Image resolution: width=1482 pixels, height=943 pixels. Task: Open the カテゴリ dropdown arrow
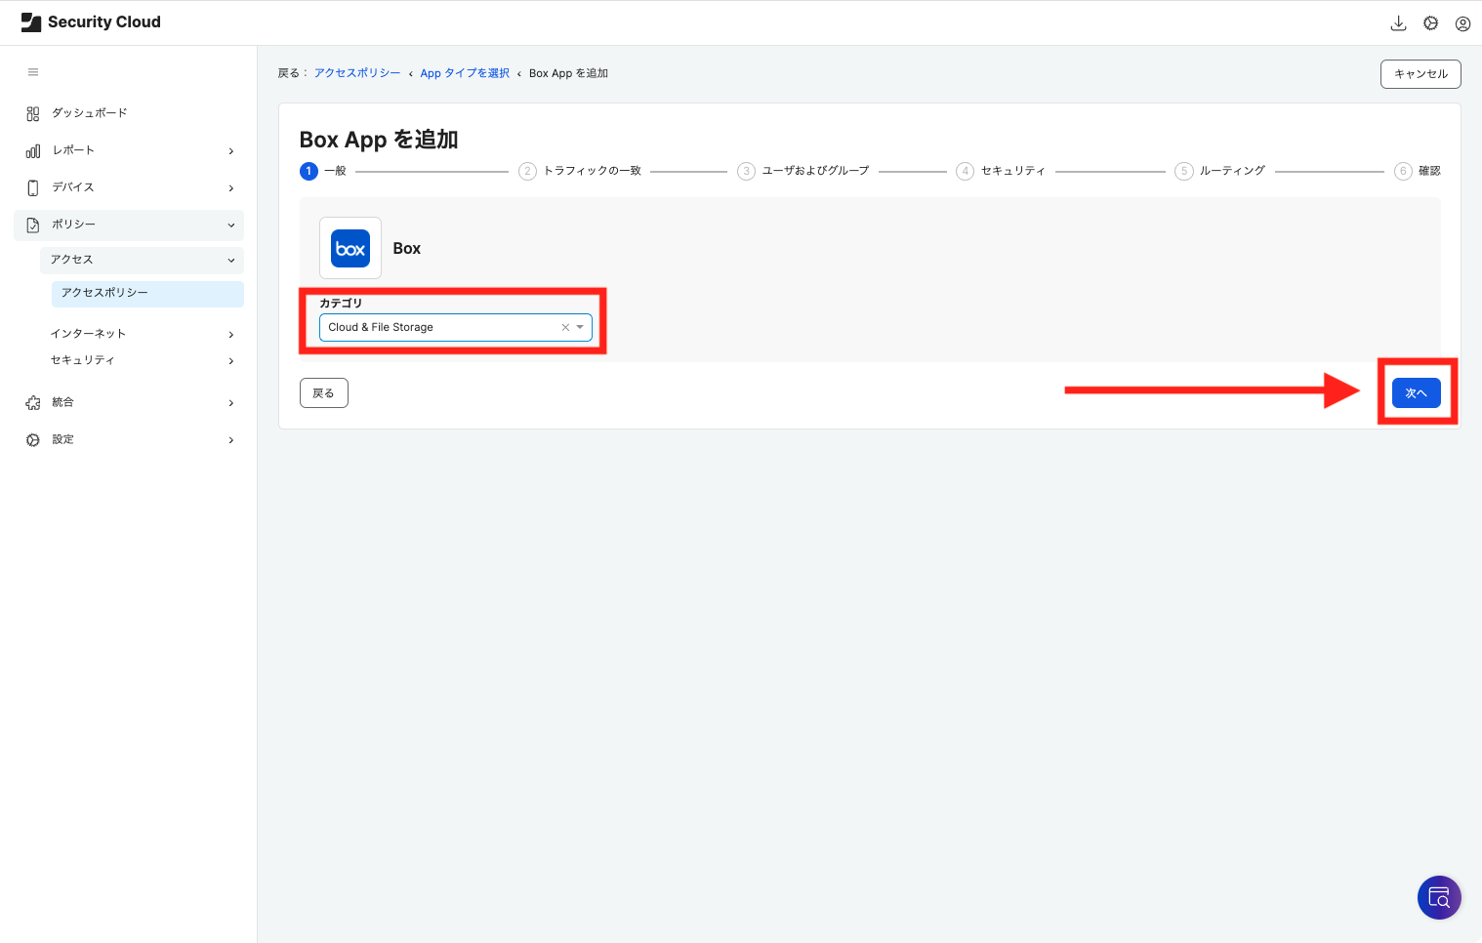(x=580, y=327)
